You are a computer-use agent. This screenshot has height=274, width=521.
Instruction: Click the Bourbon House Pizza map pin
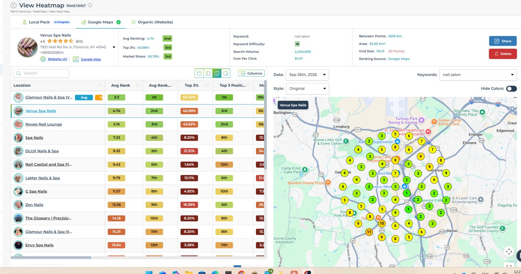coord(328,182)
